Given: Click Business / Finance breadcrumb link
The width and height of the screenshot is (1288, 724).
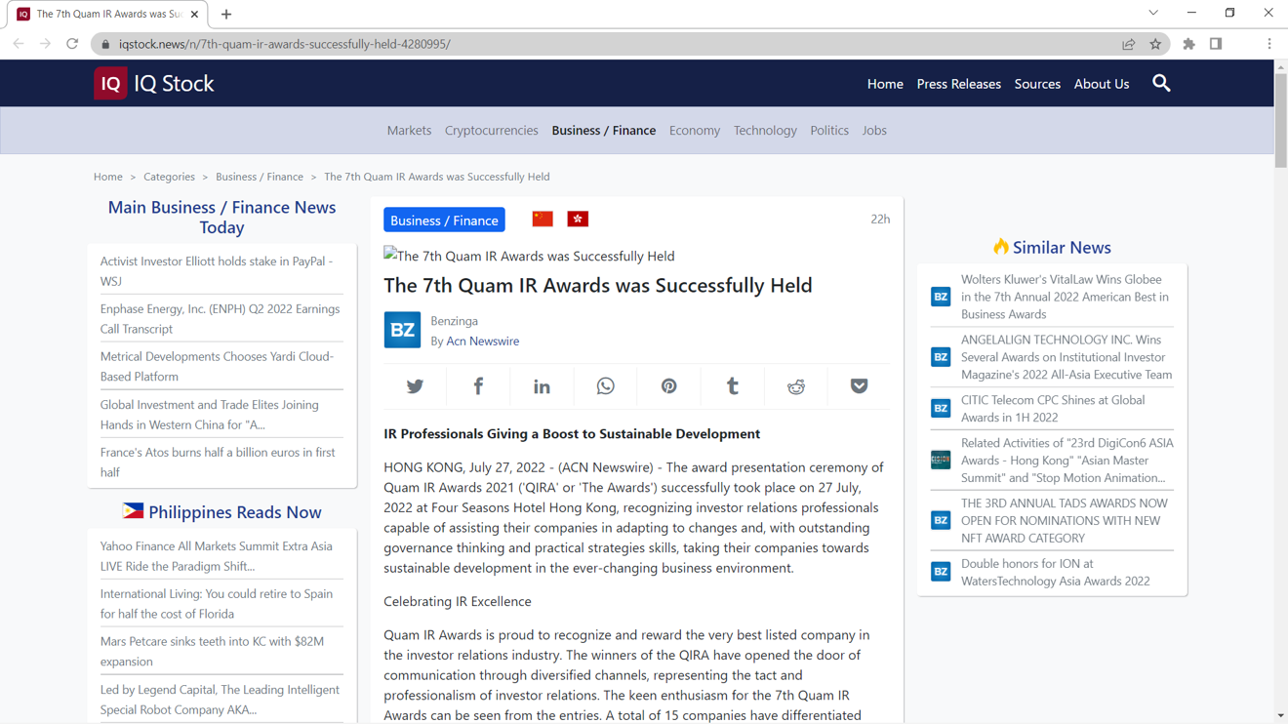Looking at the screenshot, I should click(x=260, y=177).
